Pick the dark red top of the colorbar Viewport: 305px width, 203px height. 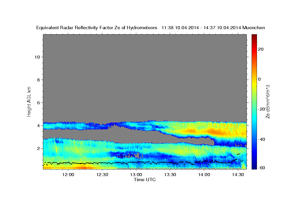pos(254,36)
